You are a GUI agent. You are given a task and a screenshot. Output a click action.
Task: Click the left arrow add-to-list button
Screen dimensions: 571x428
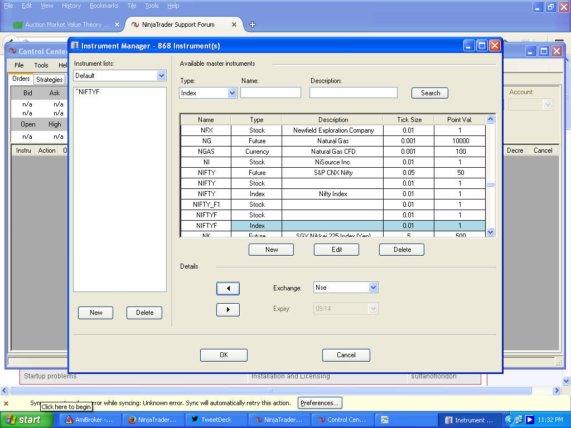pos(228,289)
